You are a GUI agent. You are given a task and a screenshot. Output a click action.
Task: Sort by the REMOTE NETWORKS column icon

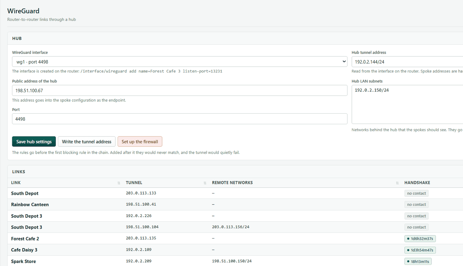coord(397,183)
